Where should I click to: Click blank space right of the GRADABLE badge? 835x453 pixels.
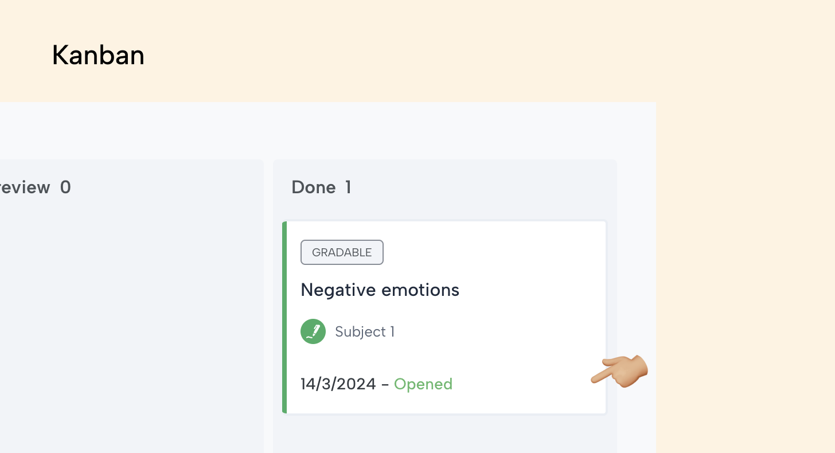493,252
